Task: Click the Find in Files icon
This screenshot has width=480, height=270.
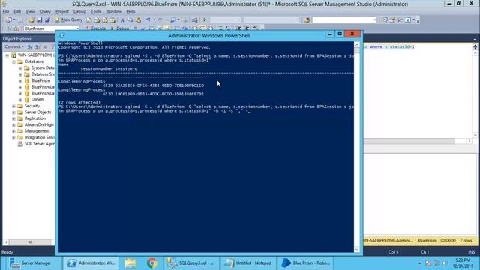Action: (307, 20)
